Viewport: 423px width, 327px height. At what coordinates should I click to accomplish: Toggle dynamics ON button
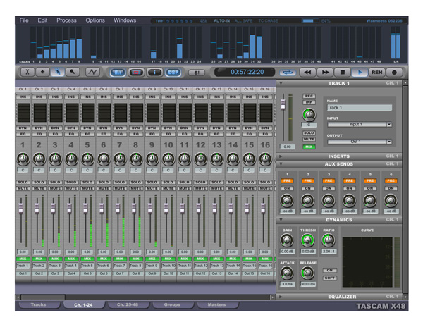click(330, 270)
